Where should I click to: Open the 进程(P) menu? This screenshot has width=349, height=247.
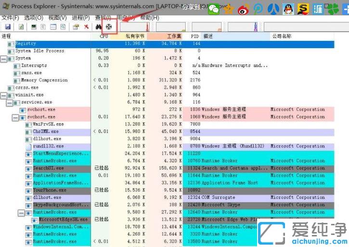(81, 18)
